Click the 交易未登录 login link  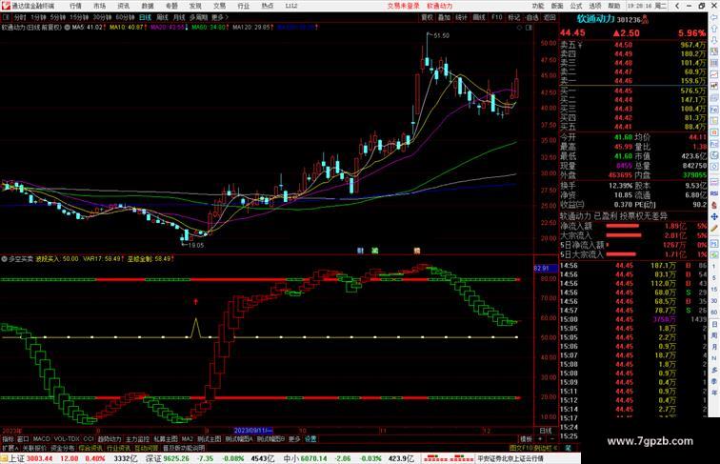403,6
